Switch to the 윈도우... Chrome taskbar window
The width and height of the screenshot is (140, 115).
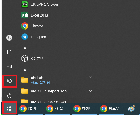point(111,109)
